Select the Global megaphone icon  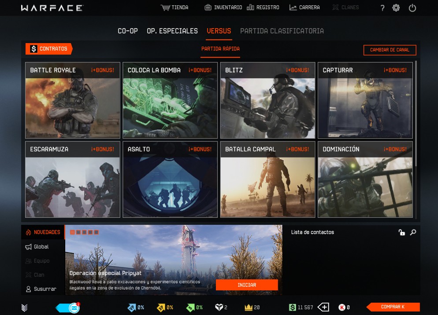coord(29,247)
